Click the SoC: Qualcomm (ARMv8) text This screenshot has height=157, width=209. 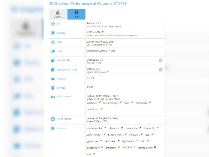point(99,45)
